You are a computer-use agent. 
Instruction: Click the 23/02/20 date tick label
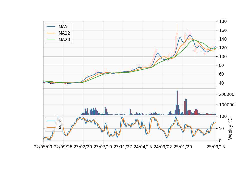pyautogui.click(x=83, y=147)
